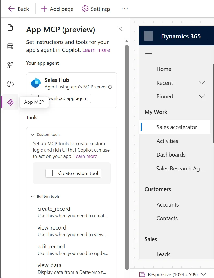Collapse the Custom tools section
Screen dimensions: 214x278
click(32, 135)
